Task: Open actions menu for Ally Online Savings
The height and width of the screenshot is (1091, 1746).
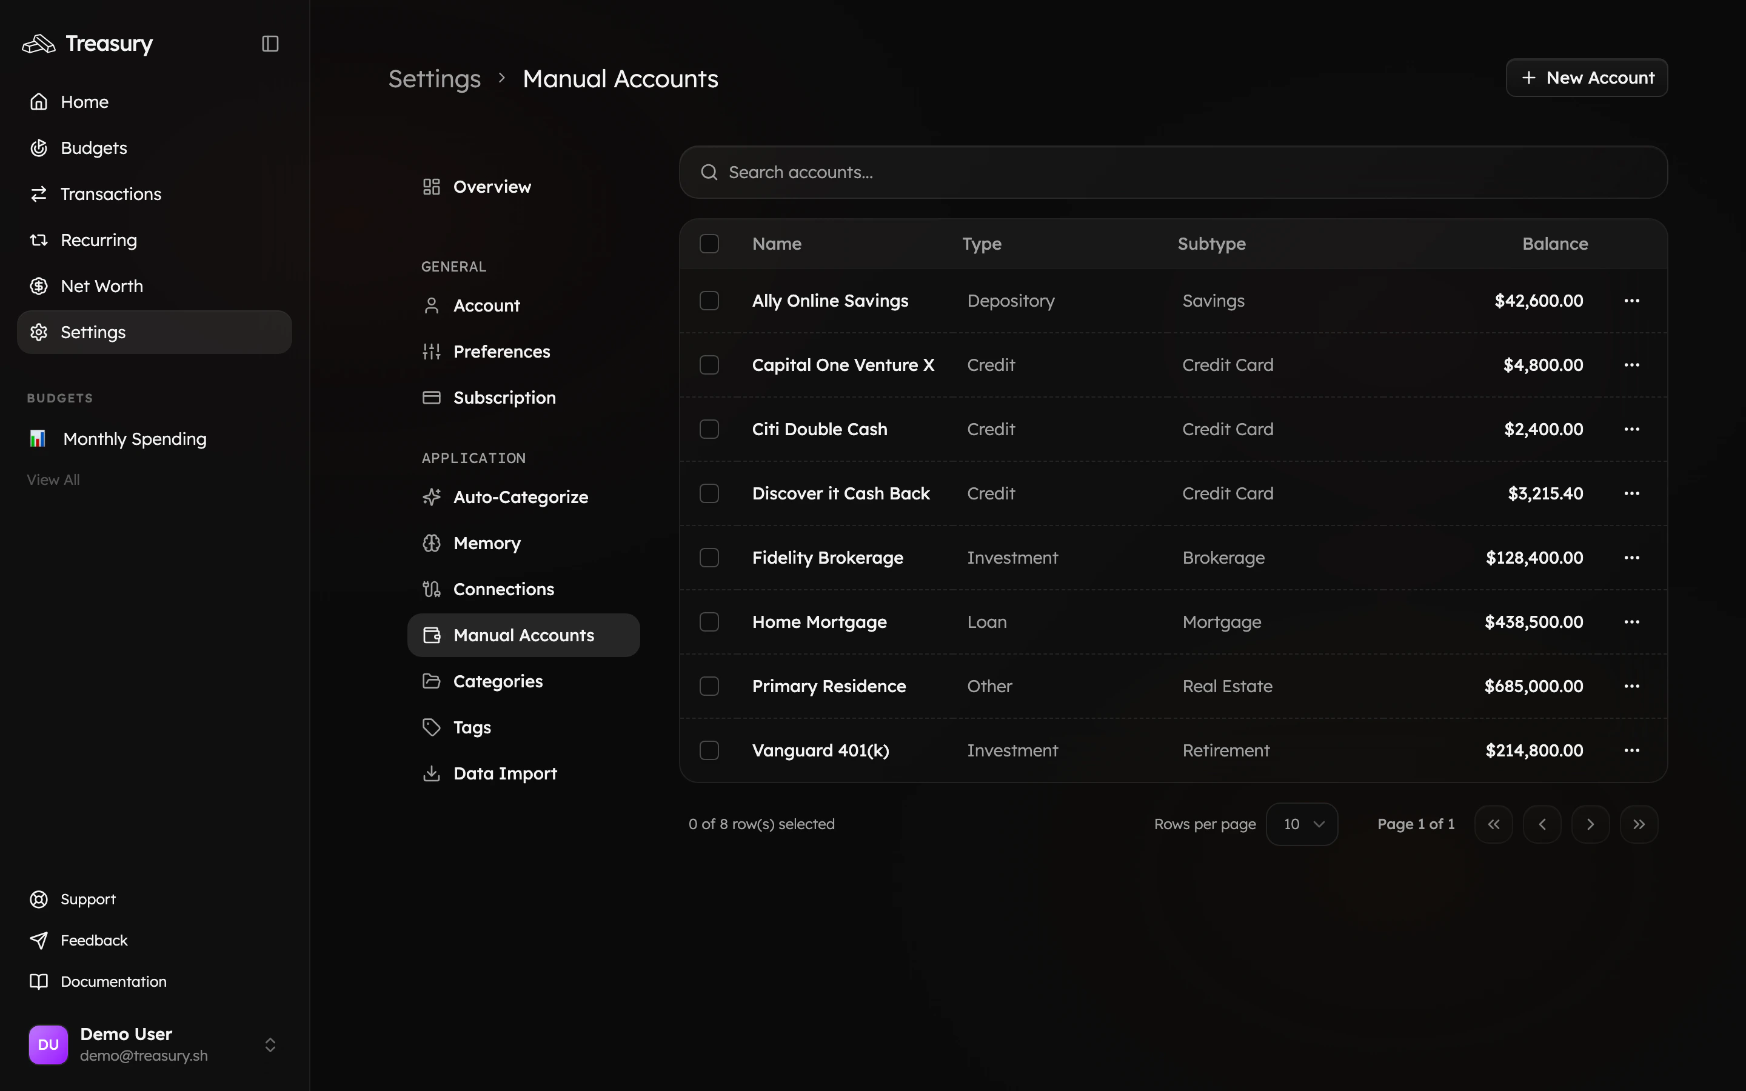Action: [1632, 301]
